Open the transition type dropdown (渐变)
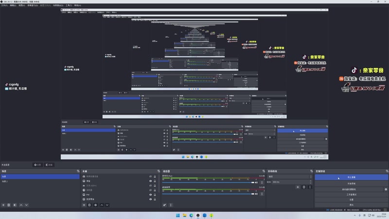The image size is (389, 219). tap(290, 177)
